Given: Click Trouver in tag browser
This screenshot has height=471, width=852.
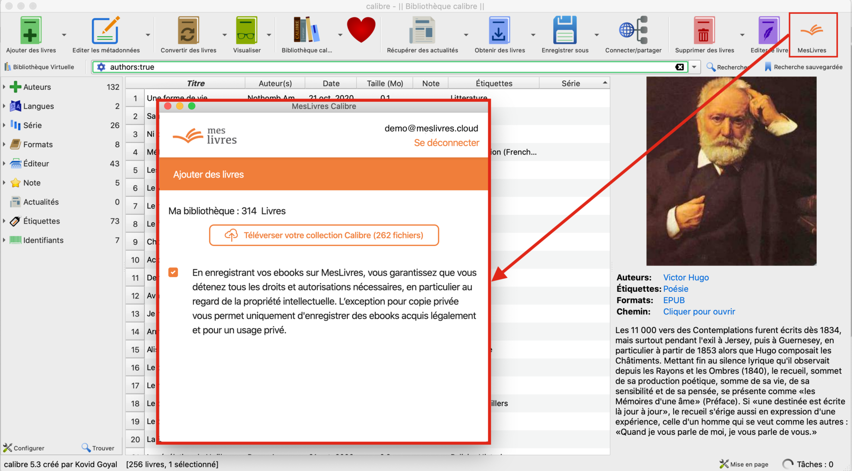Looking at the screenshot, I should point(98,448).
